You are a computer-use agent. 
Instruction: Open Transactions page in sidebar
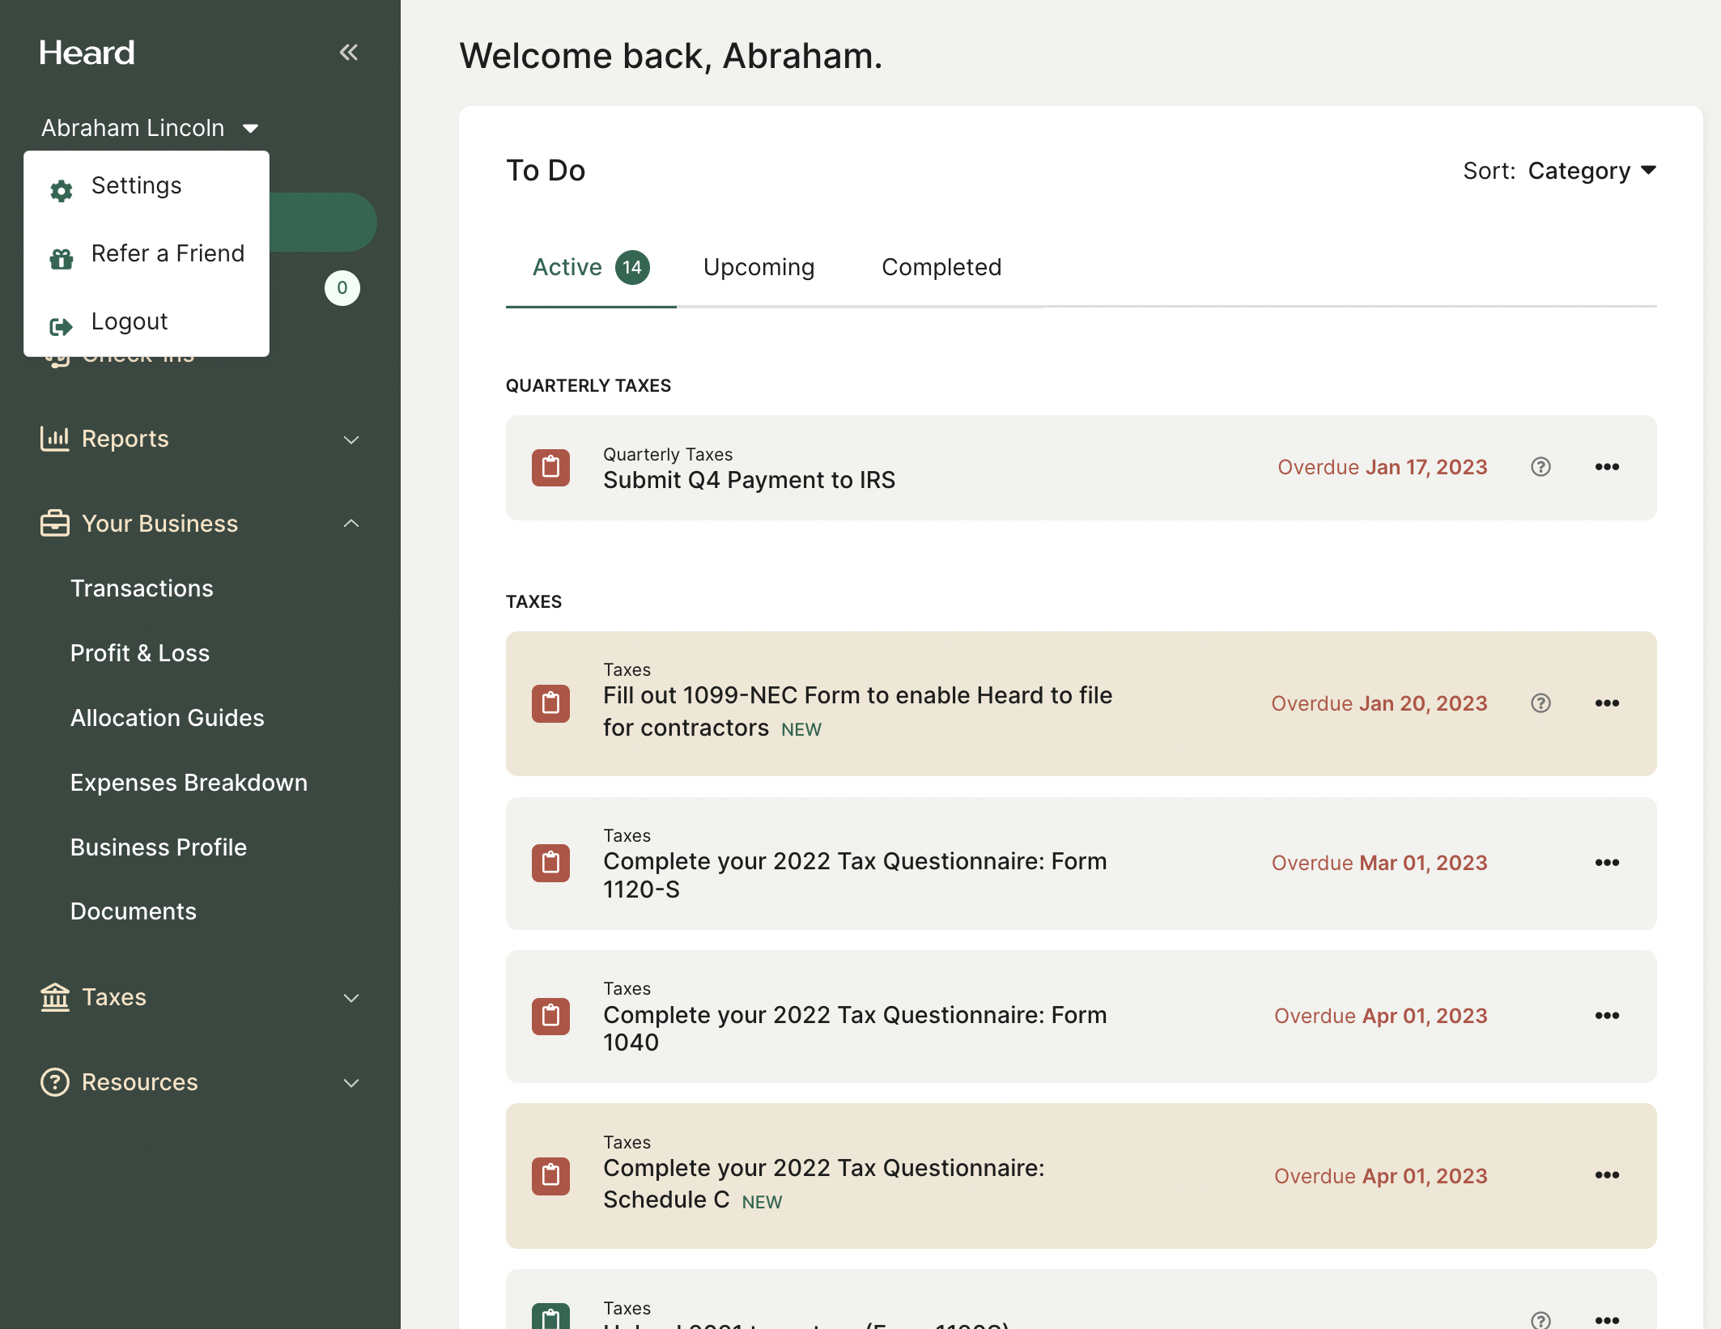142,588
